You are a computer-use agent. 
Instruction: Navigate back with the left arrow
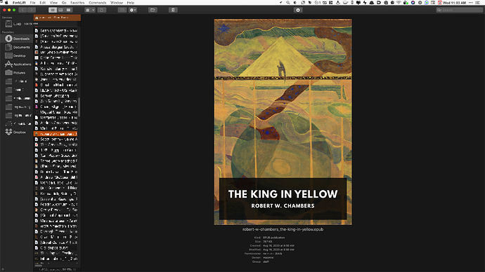click(x=23, y=10)
